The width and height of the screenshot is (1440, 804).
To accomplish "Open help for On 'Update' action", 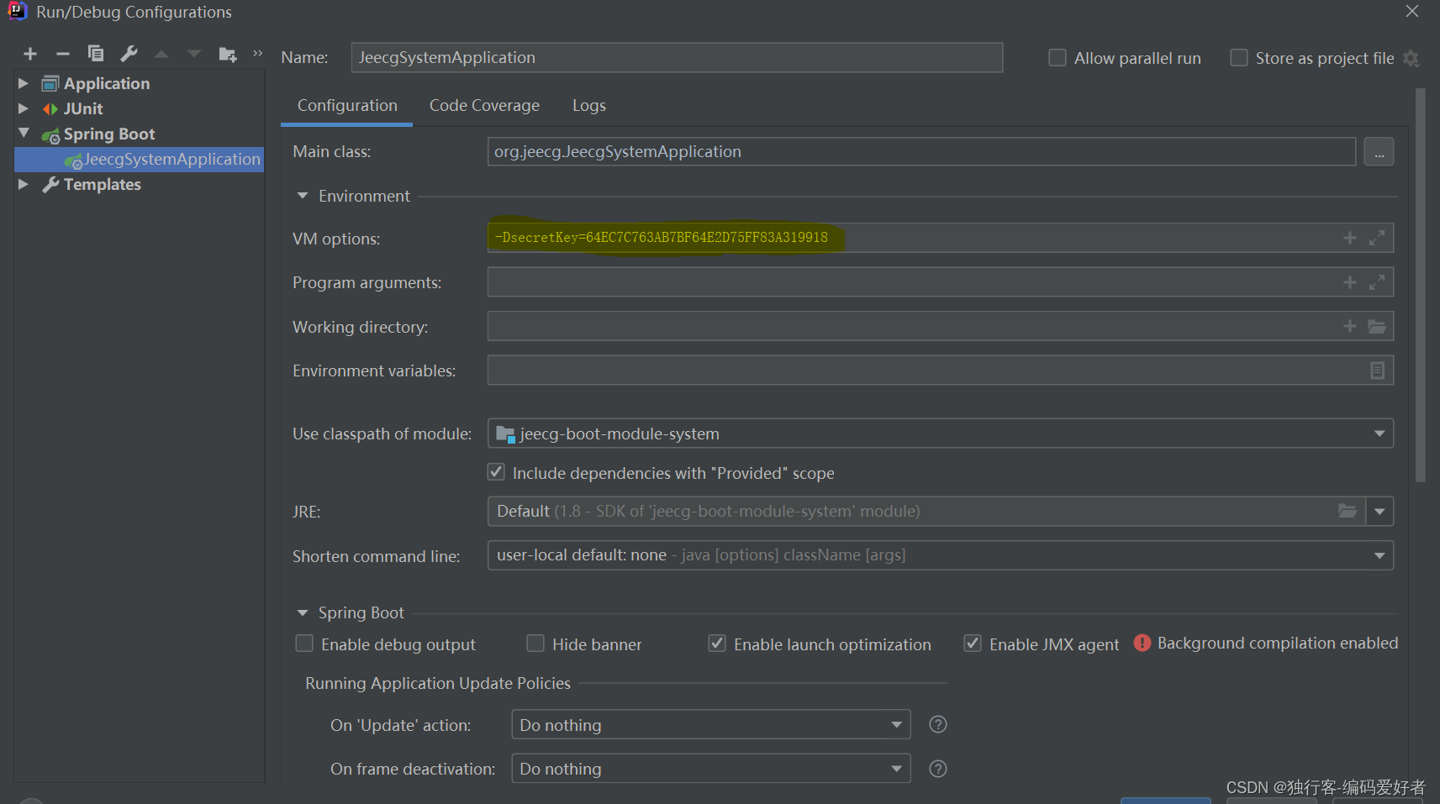I will point(938,724).
